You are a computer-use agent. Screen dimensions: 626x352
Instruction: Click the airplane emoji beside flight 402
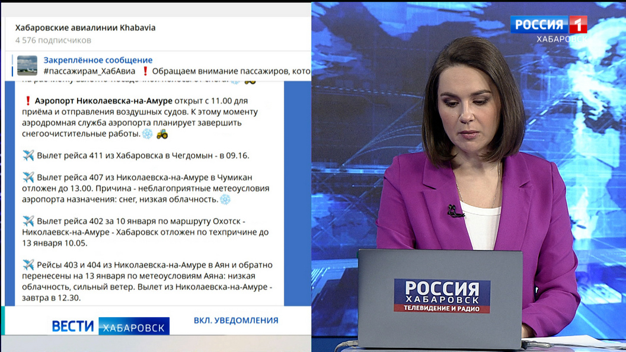28,221
